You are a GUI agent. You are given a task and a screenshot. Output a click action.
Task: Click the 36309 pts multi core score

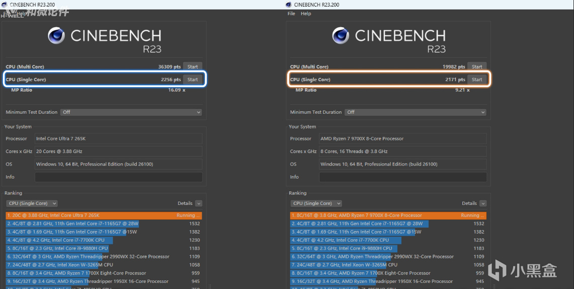tap(170, 66)
